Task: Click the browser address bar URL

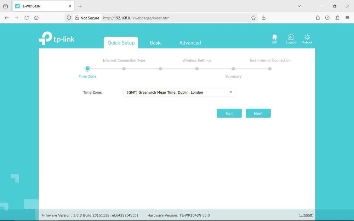Action: pyautogui.click(x=137, y=18)
